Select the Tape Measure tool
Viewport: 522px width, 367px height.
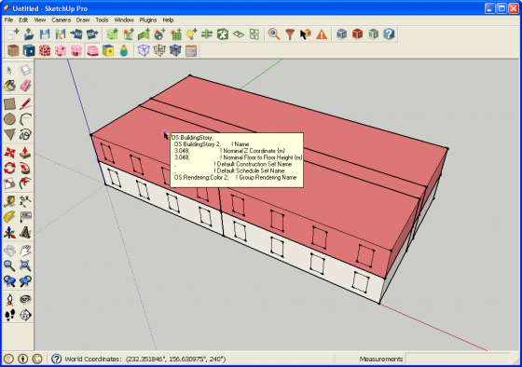coord(9,201)
